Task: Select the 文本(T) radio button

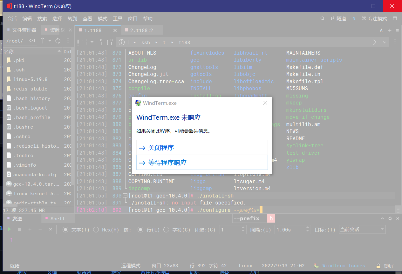Action: tap(65, 230)
